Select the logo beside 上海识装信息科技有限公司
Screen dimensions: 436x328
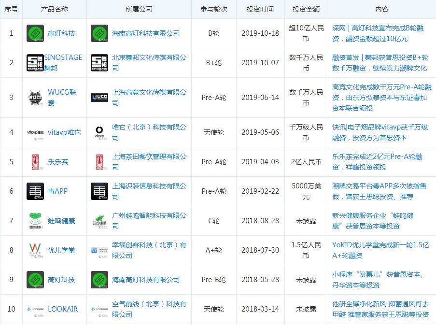(x=99, y=191)
